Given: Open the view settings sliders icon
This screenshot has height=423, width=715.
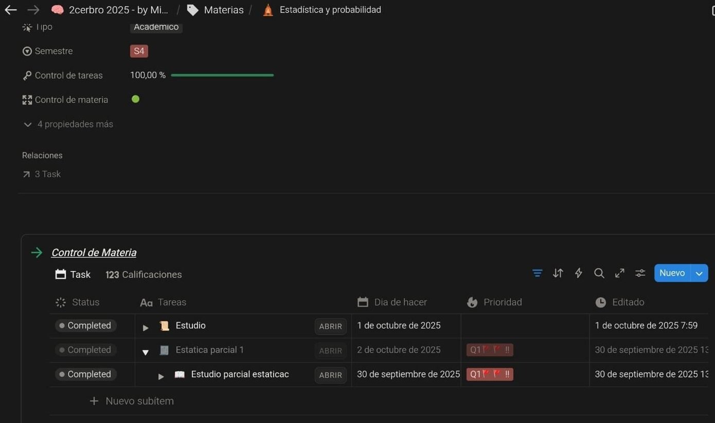Looking at the screenshot, I should [x=640, y=273].
